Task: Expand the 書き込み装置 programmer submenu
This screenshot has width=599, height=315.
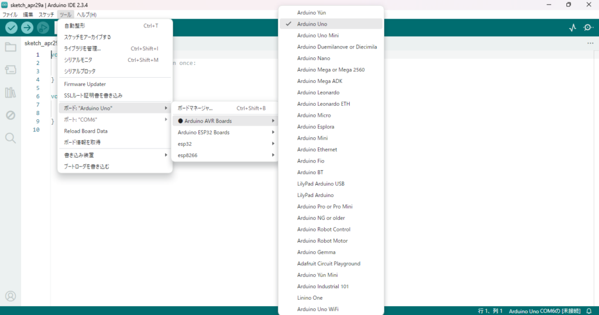Action: click(115, 155)
